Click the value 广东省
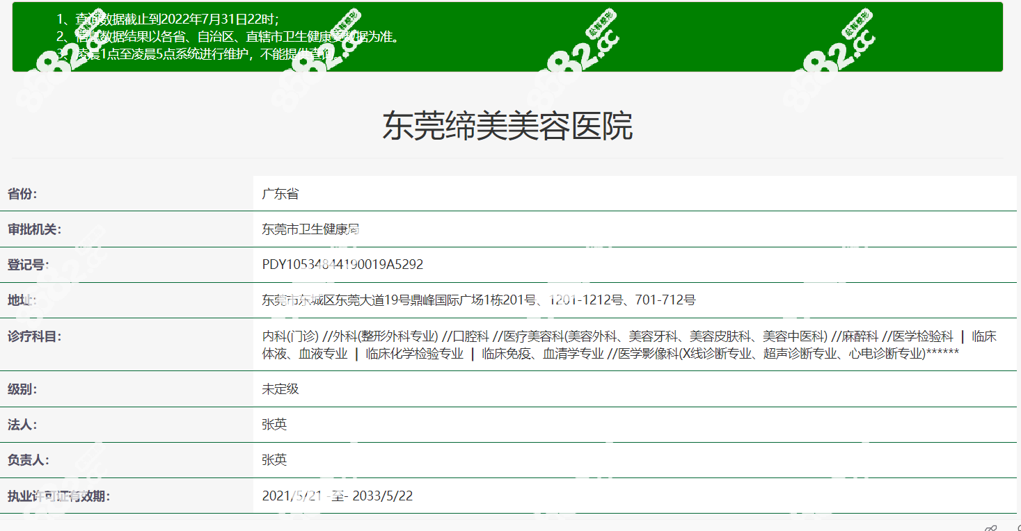 pyautogui.click(x=280, y=194)
